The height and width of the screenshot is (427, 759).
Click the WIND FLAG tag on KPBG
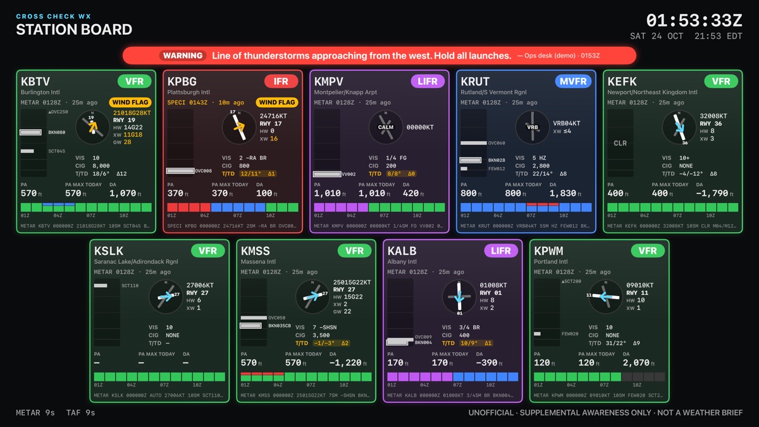click(277, 102)
